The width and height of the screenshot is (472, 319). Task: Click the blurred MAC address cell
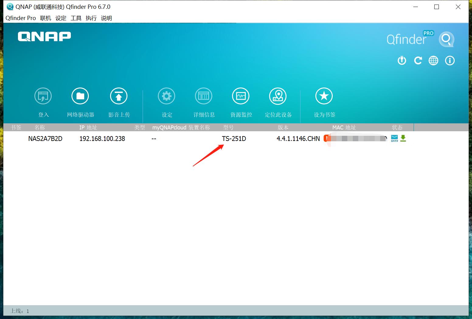pyautogui.click(x=356, y=139)
